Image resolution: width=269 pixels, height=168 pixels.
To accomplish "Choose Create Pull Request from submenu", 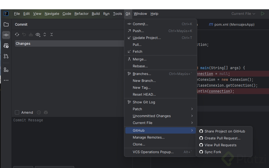I will coord(222,138).
